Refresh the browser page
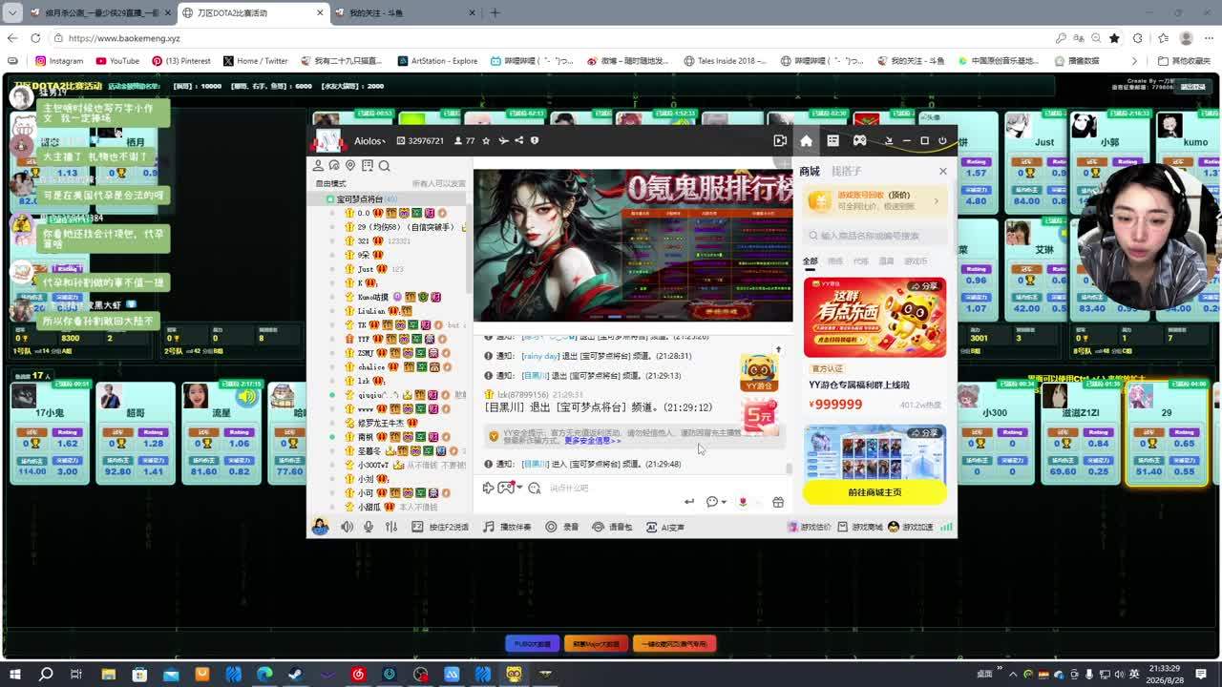 click(x=35, y=38)
